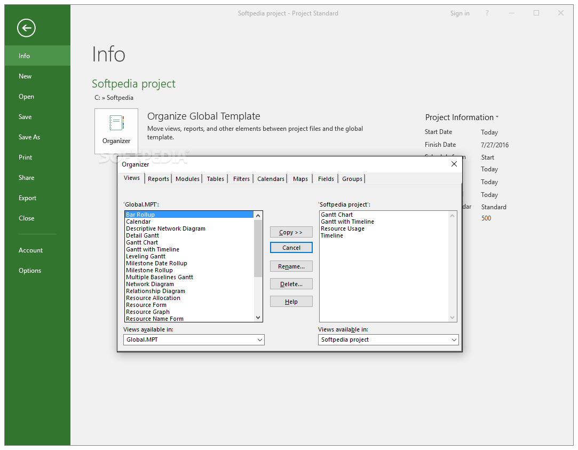The image size is (578, 450).
Task: Select the Groups tab
Action: [x=352, y=179]
